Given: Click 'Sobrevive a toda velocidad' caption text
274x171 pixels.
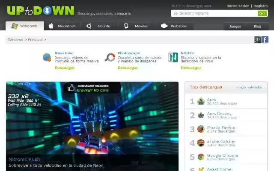Looking at the screenshot, I should 56,165.
